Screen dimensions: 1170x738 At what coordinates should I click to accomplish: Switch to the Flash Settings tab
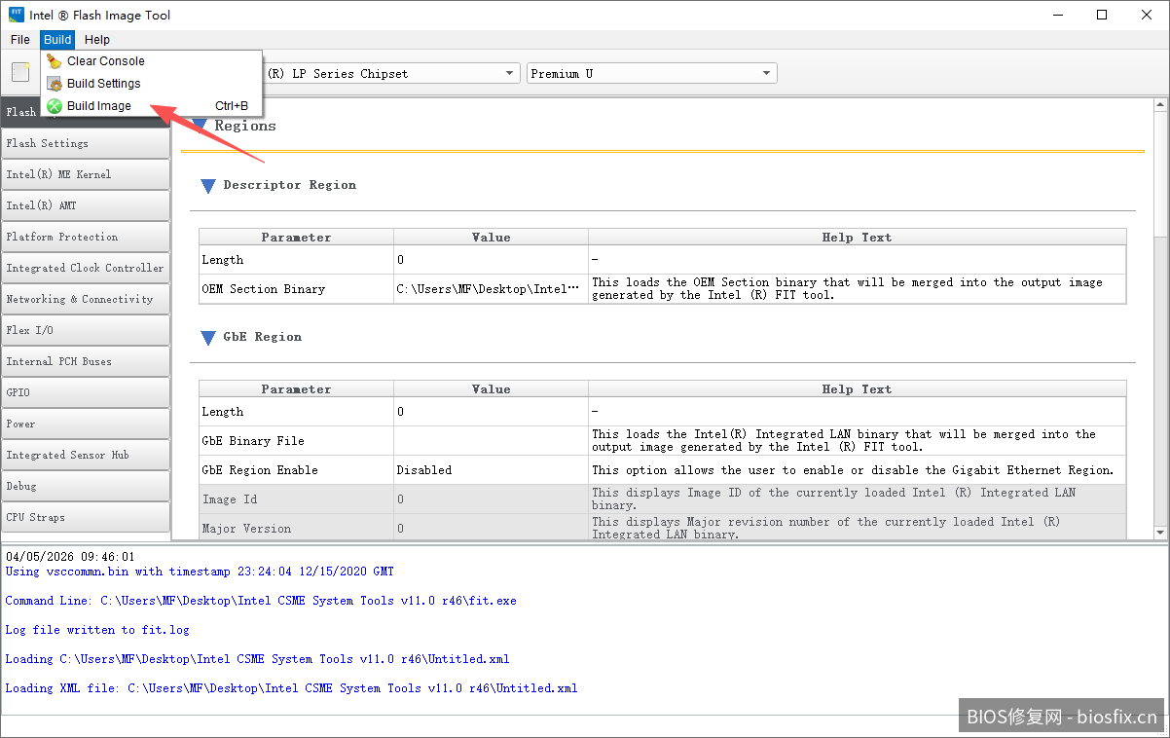click(x=85, y=143)
